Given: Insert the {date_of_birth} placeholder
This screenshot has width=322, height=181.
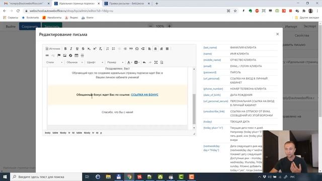Looking at the screenshot, I should click(x=212, y=95).
